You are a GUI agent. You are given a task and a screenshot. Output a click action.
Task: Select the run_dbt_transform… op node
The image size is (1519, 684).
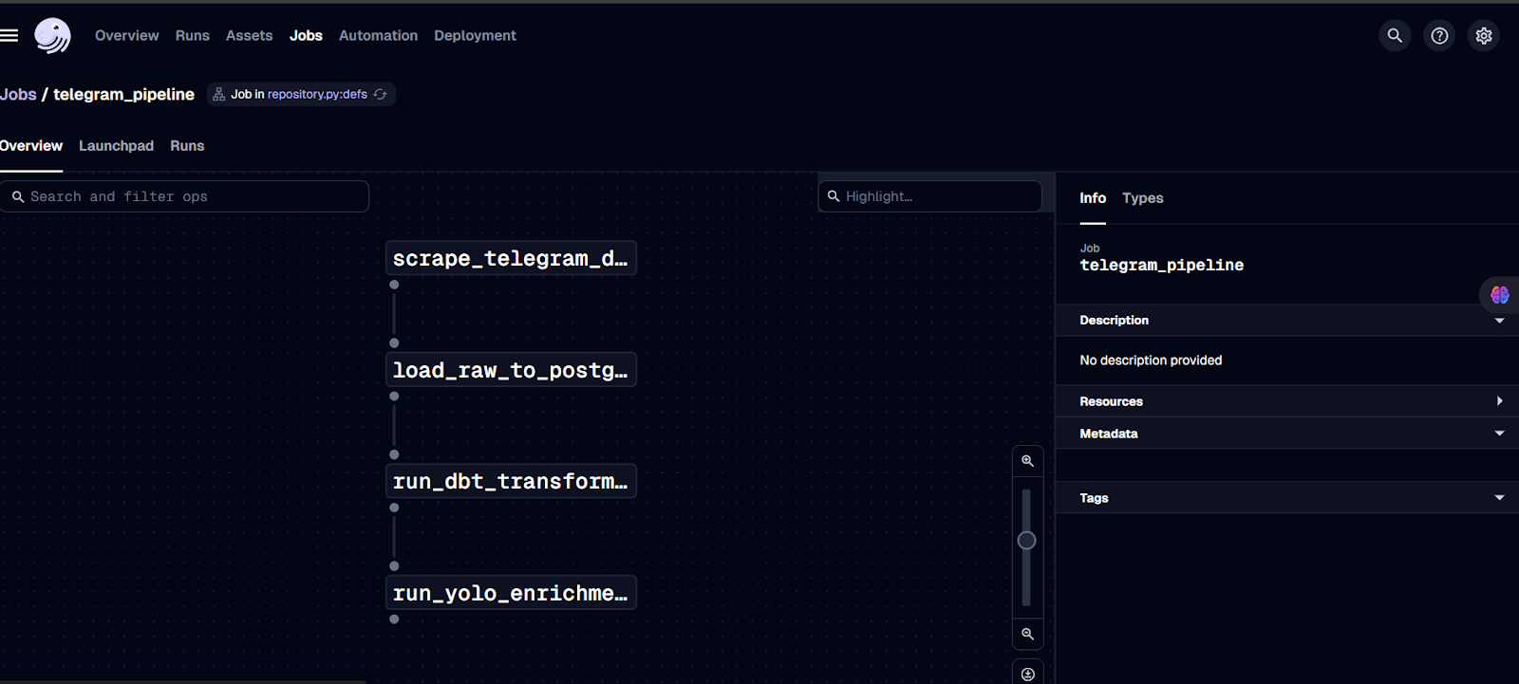click(511, 481)
